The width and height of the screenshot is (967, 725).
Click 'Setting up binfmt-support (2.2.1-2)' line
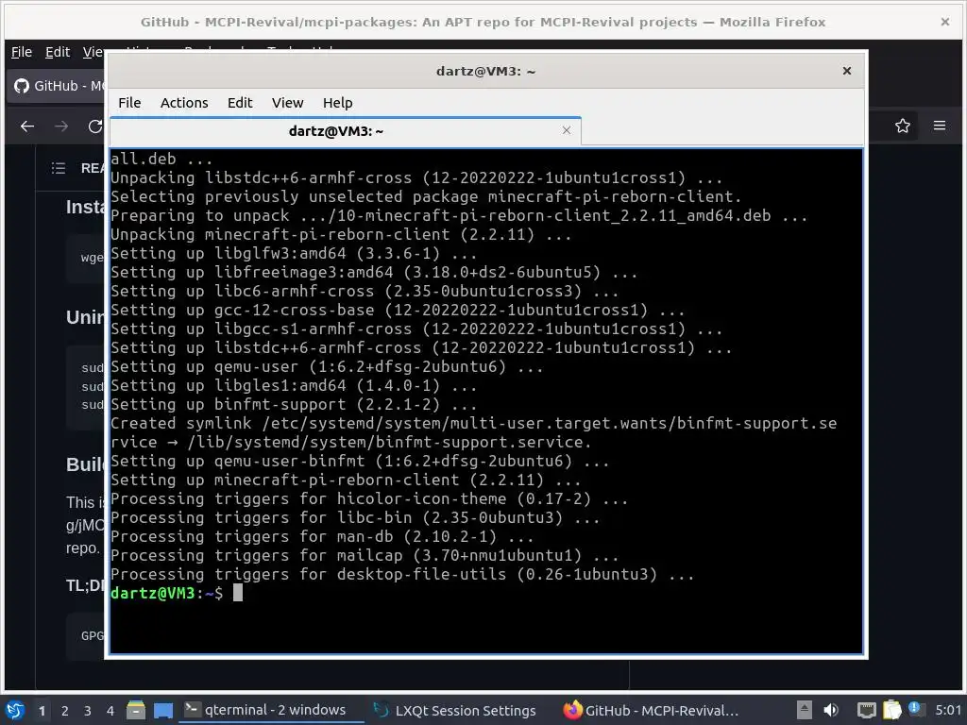pyautogui.click(x=294, y=404)
